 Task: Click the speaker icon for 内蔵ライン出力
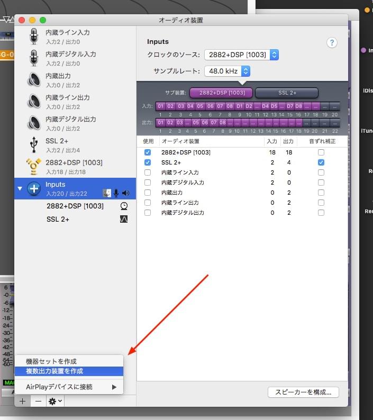click(x=34, y=101)
